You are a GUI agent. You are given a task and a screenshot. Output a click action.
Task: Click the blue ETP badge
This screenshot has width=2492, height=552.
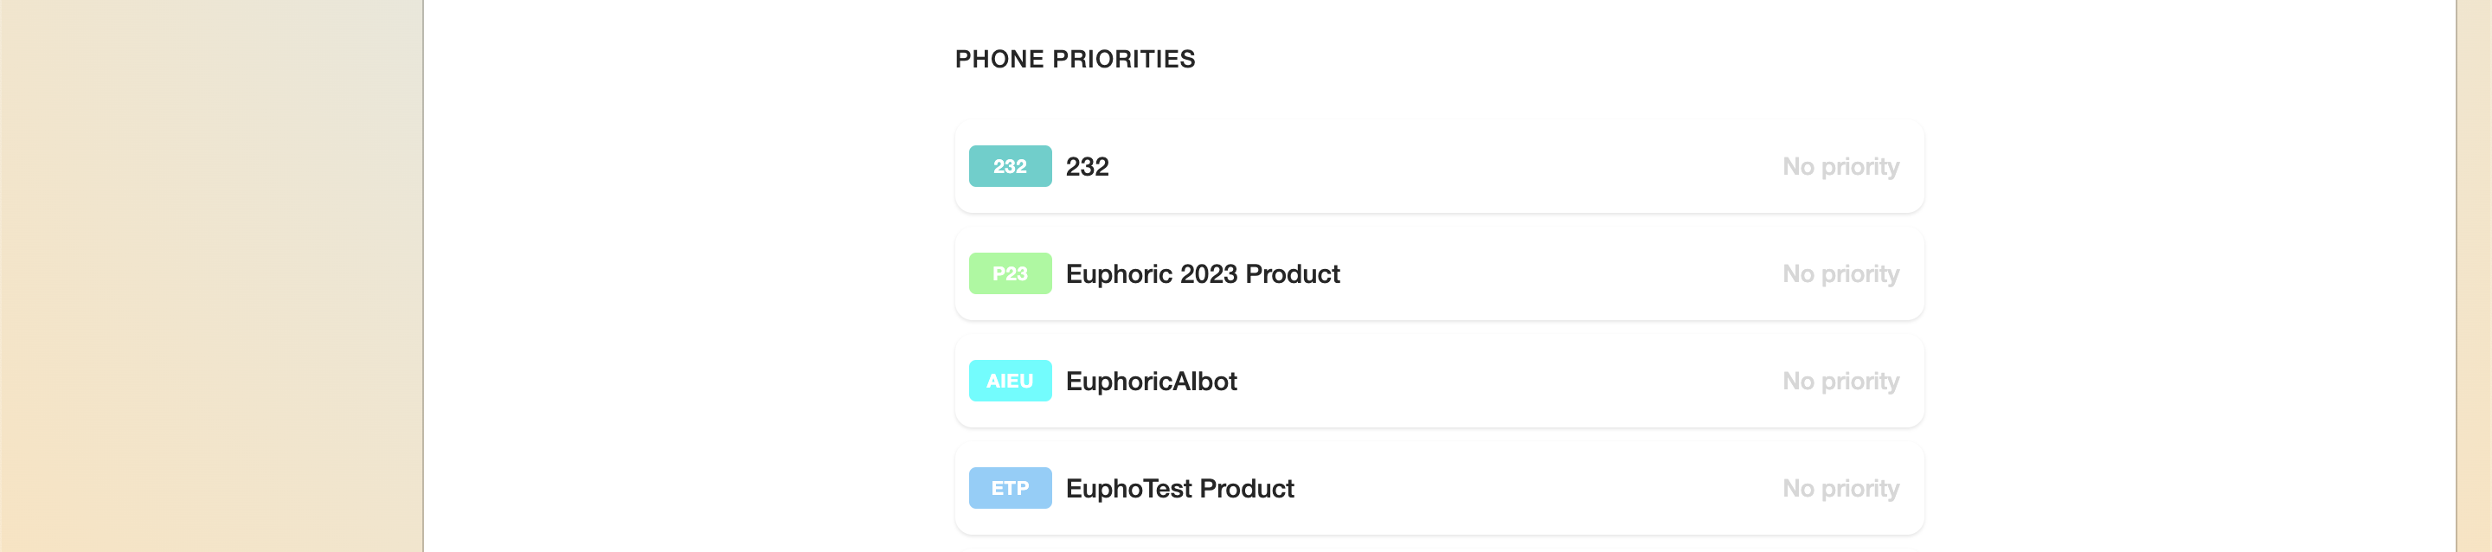(1010, 488)
